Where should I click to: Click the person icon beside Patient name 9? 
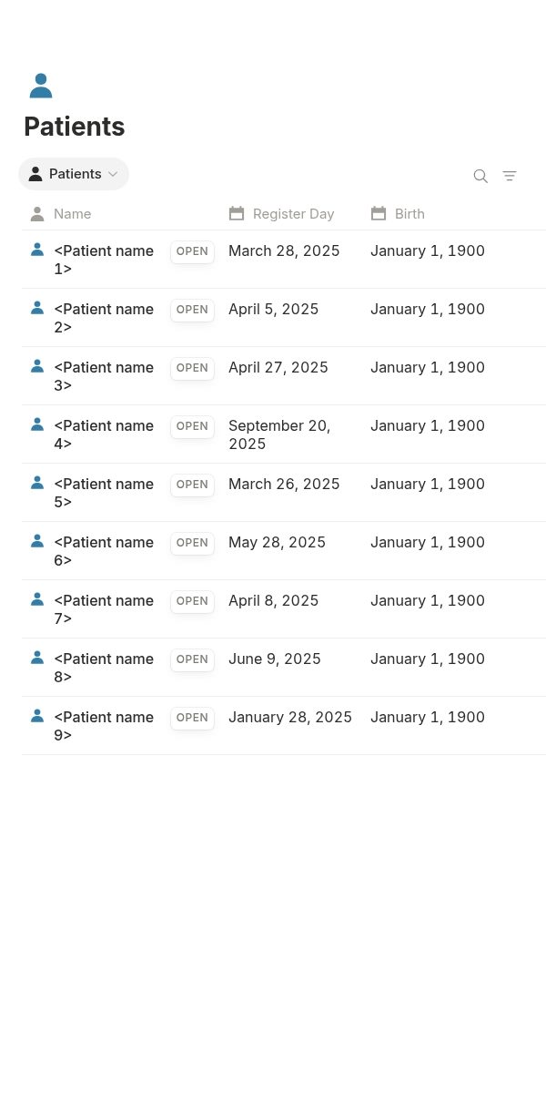(x=37, y=716)
